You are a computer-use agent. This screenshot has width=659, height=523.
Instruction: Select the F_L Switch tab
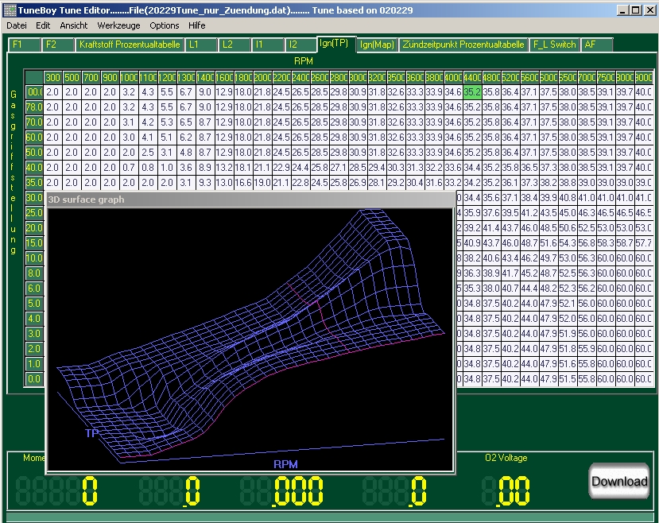coord(554,45)
